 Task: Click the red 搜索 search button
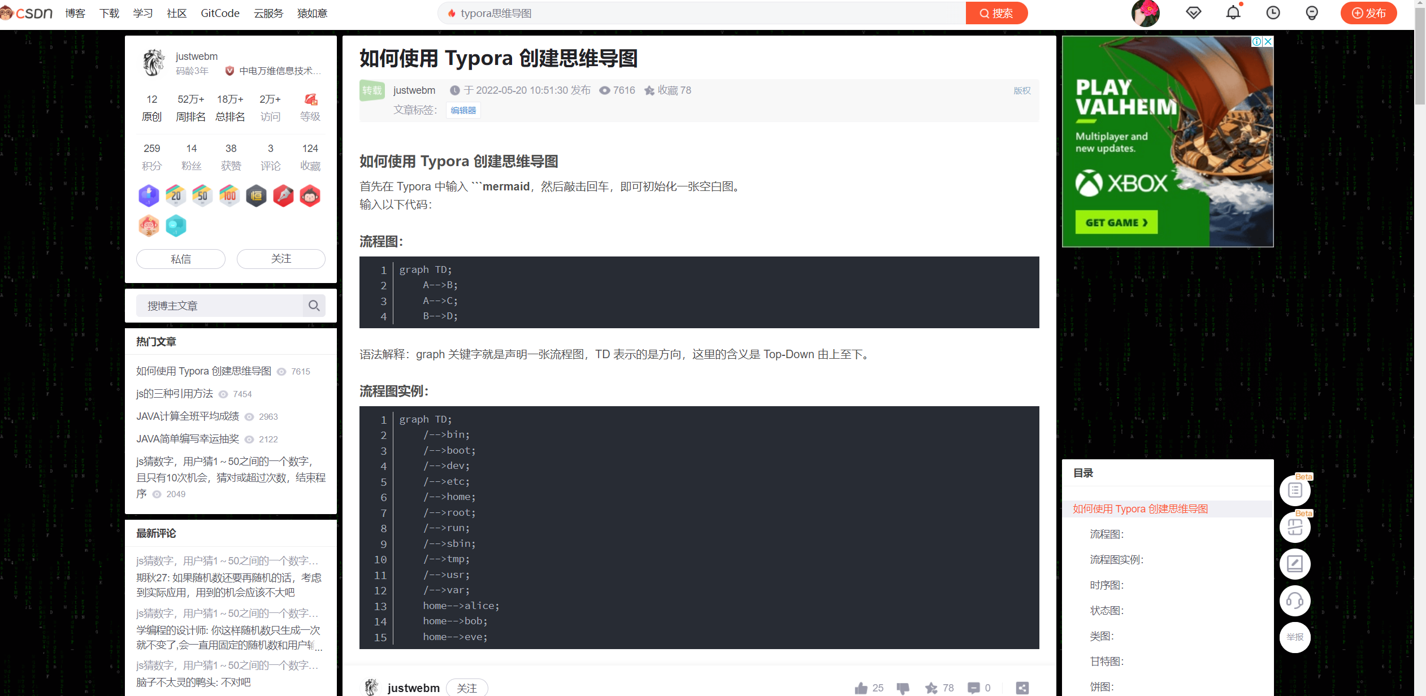[x=996, y=13]
